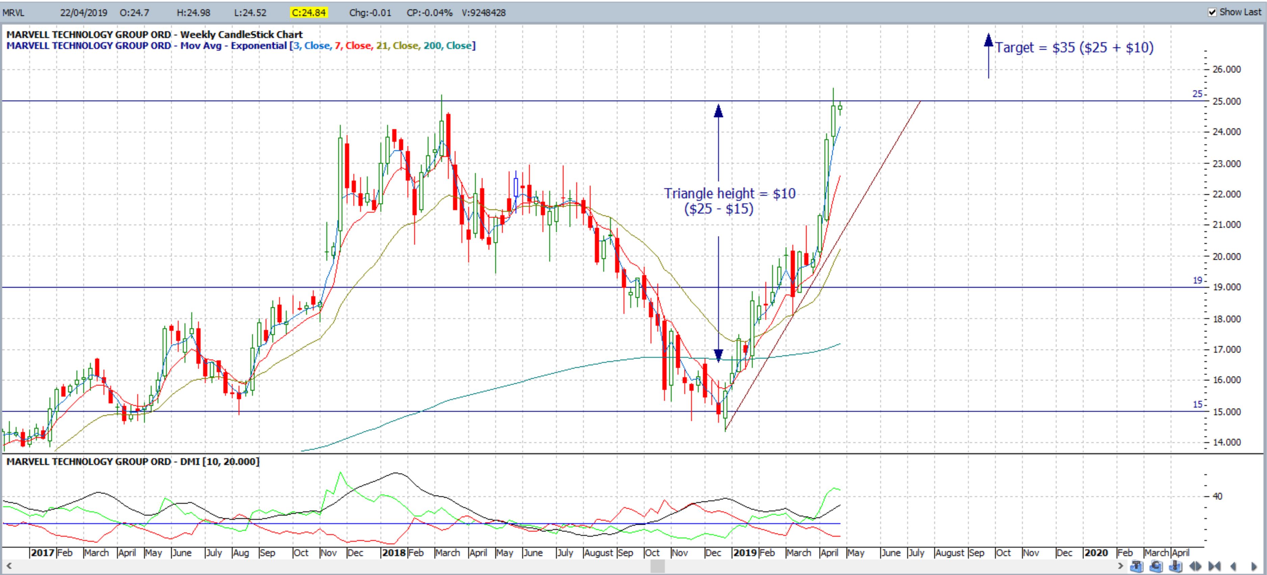1267x575 pixels.
Task: Click the blue folder icon marked T
Action: (1137, 566)
